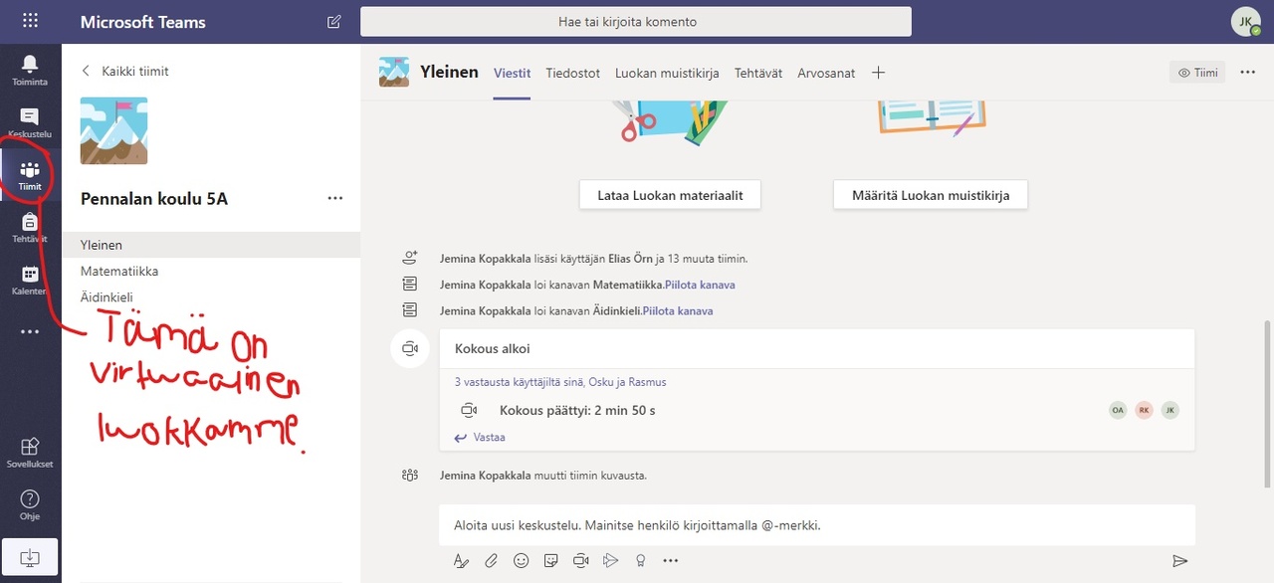Open Tiimit teams section
Image resolution: width=1274 pixels, height=583 pixels.
click(30, 175)
